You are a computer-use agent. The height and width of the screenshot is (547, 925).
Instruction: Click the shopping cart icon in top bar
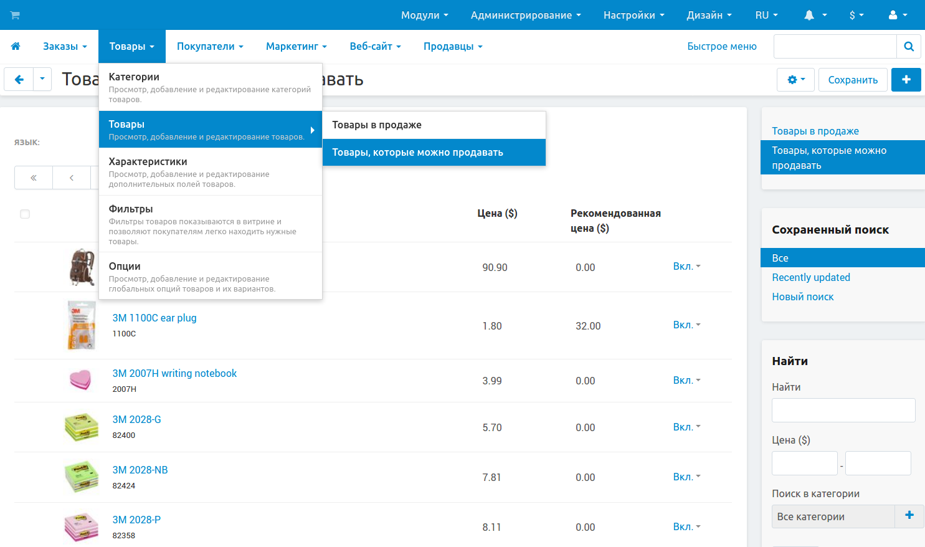pos(15,15)
